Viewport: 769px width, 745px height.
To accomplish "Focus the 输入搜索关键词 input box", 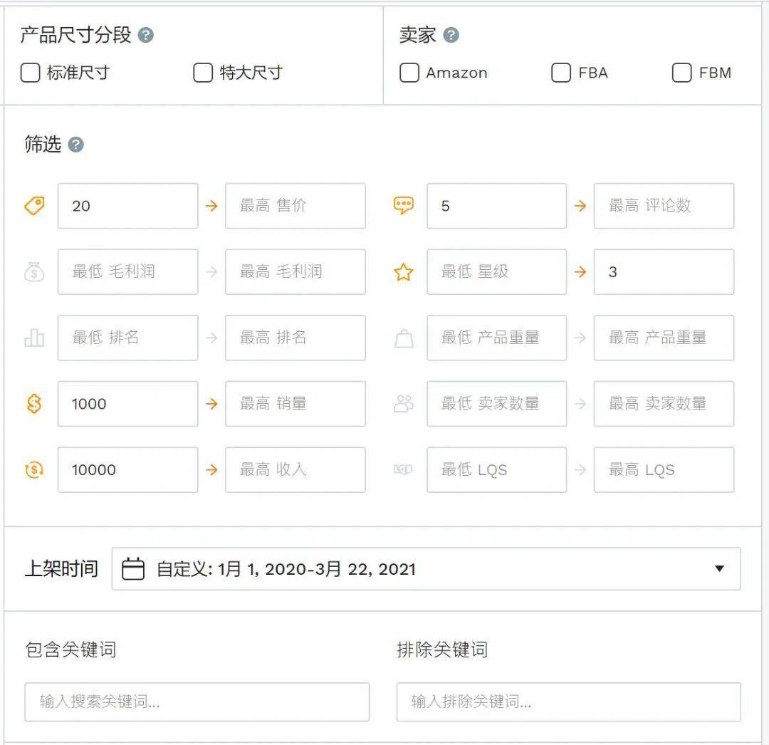I will tap(197, 702).
